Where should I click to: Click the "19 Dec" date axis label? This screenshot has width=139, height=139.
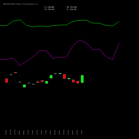[50, 132]
